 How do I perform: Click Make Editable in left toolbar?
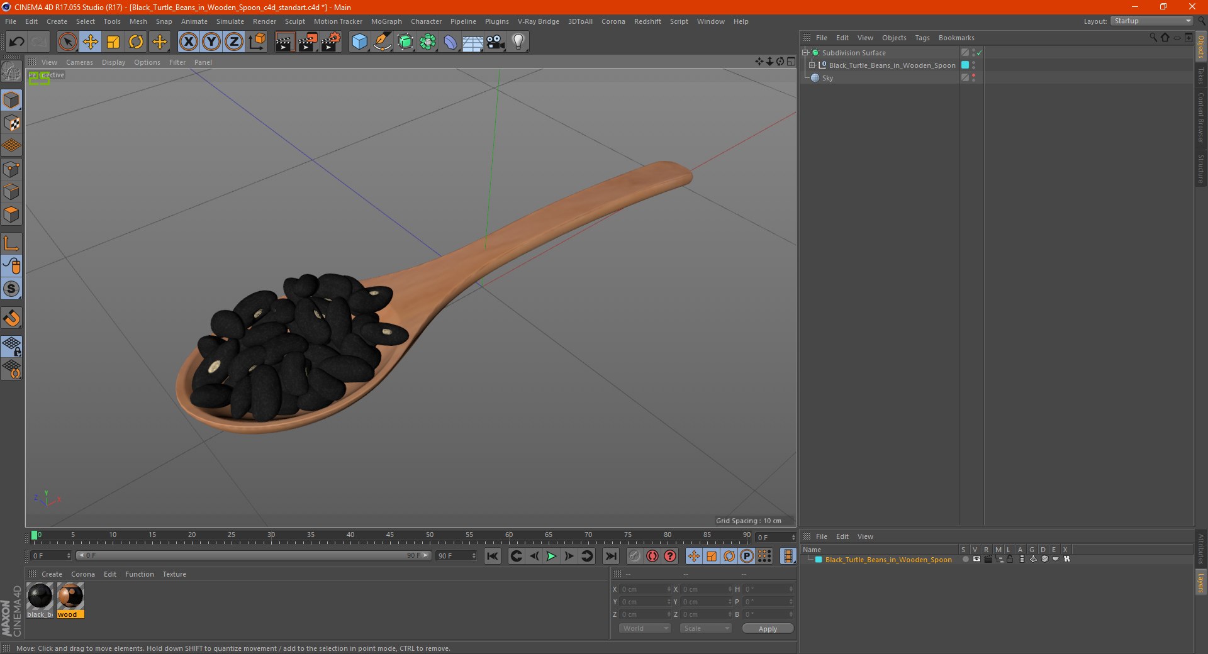[x=11, y=72]
